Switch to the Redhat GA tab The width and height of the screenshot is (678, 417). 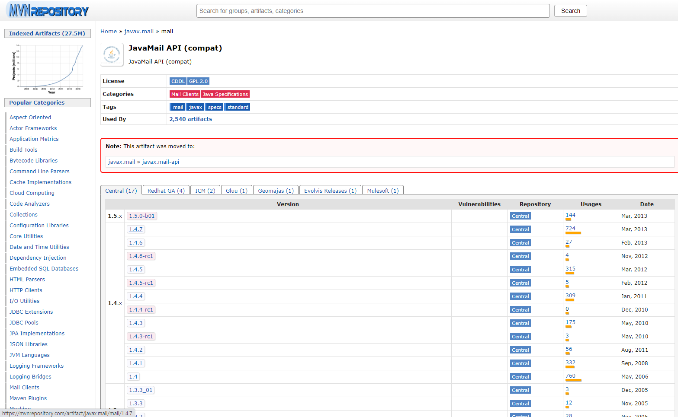coord(165,190)
